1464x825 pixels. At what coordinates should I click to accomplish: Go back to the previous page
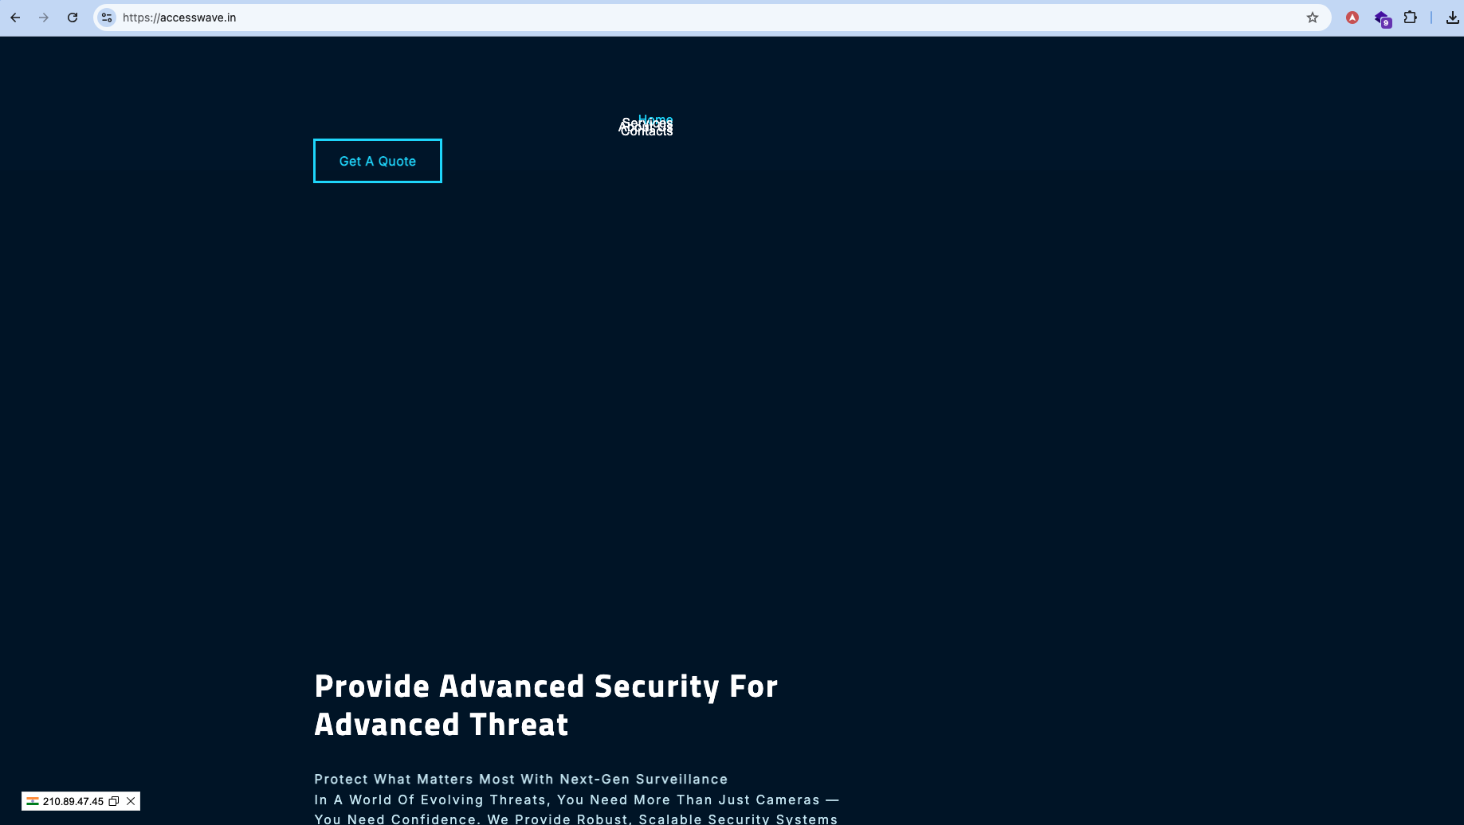coord(15,18)
